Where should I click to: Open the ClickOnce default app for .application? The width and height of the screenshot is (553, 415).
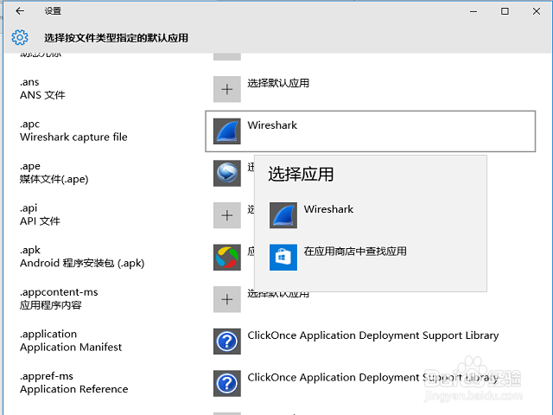coord(372,335)
